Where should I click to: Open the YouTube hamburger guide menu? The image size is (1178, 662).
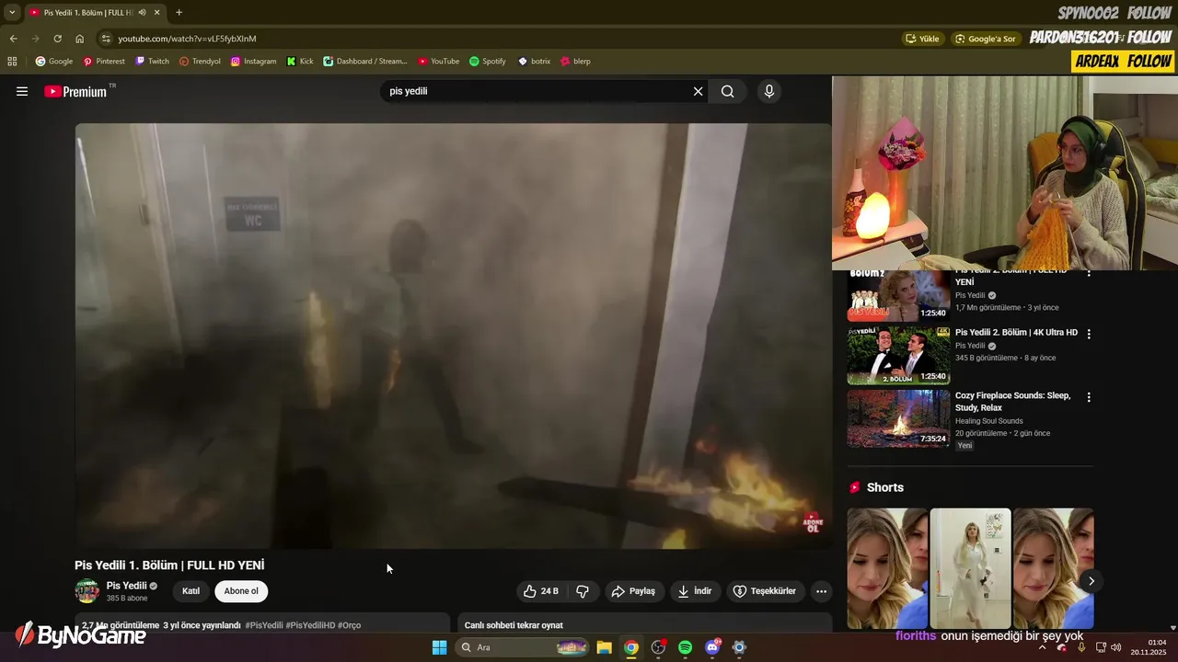click(x=22, y=91)
